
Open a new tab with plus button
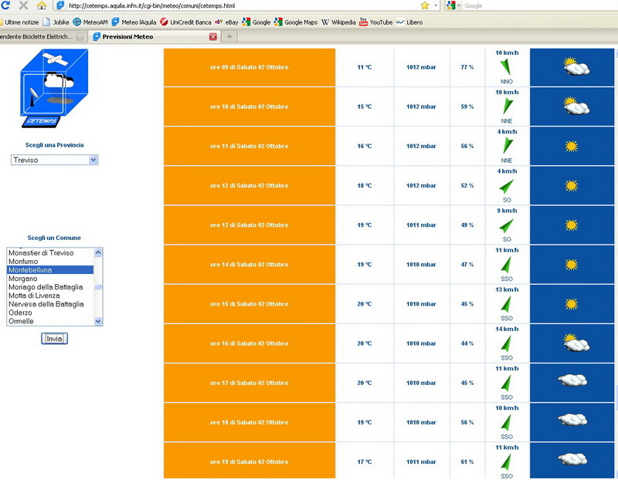tap(230, 36)
